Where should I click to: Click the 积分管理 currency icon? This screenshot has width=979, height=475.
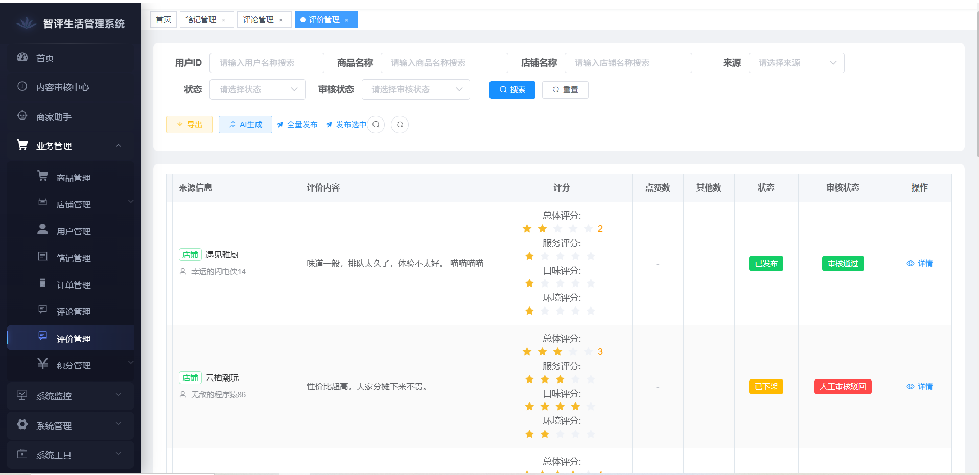[43, 364]
